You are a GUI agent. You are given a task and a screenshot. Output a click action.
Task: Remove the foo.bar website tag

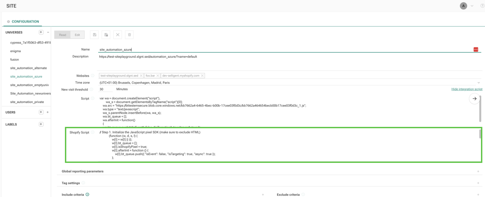pyautogui.click(x=158, y=76)
